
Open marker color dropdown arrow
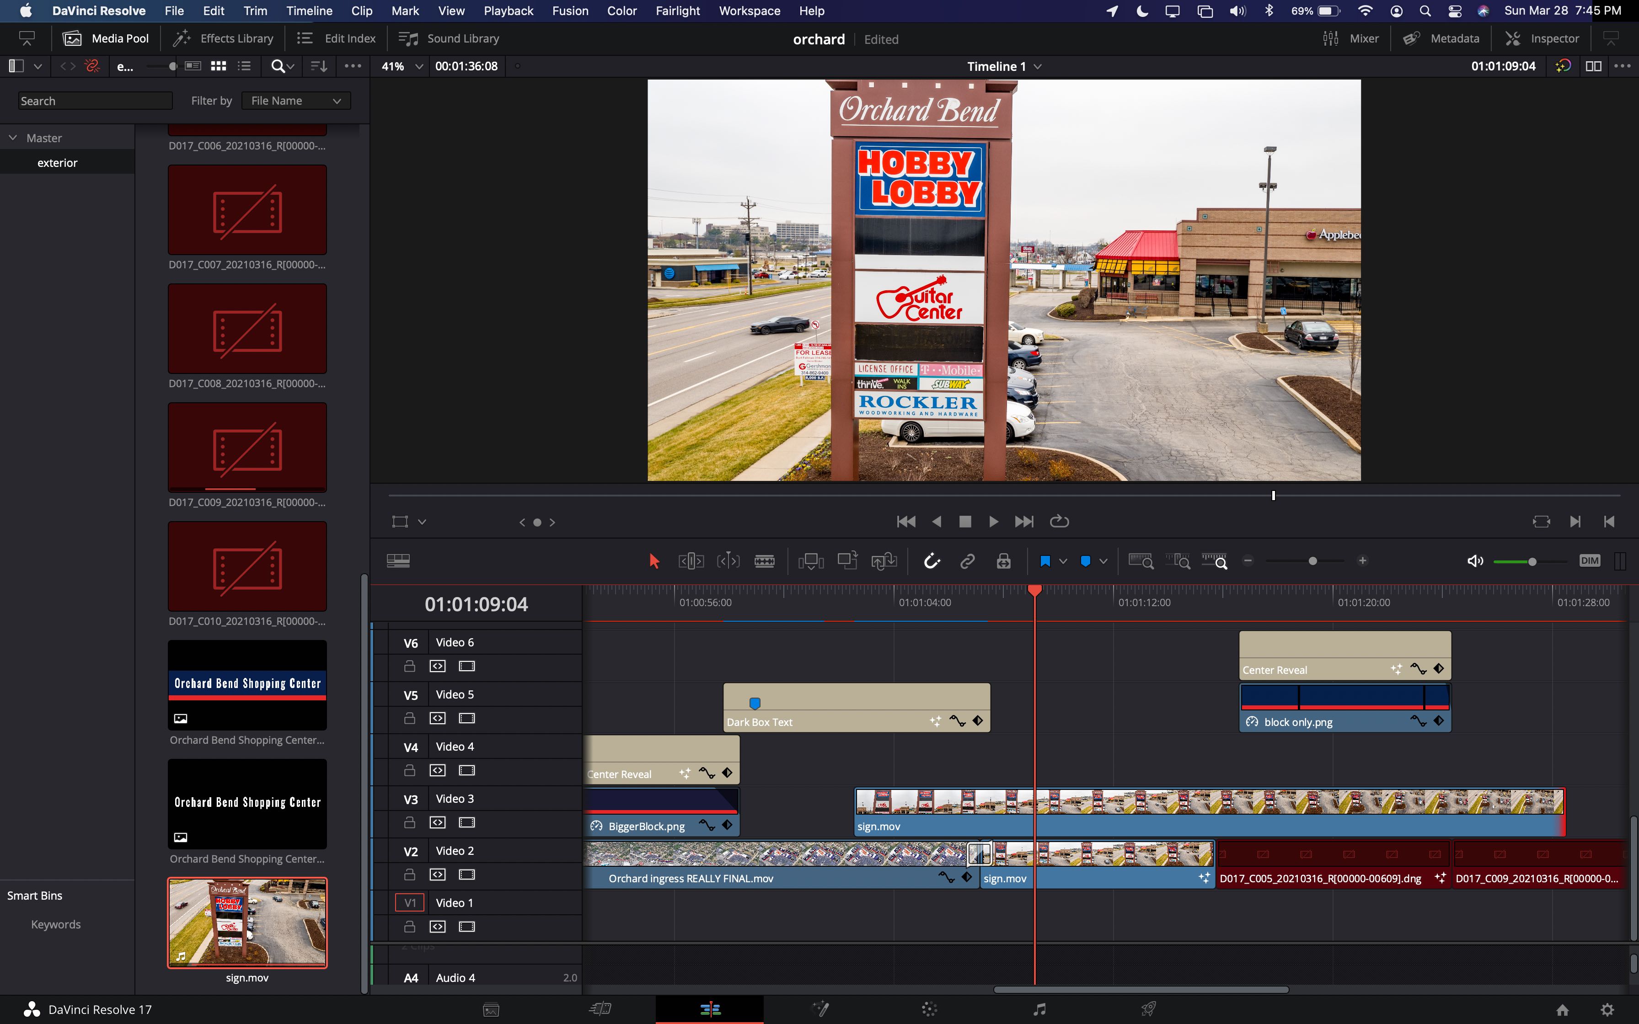click(1103, 561)
